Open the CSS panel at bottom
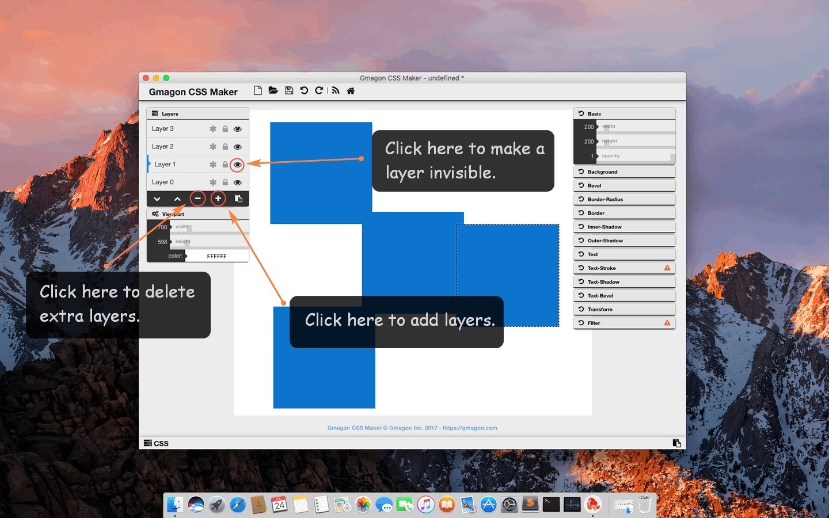Image resolution: width=829 pixels, height=518 pixels. pyautogui.click(x=157, y=443)
